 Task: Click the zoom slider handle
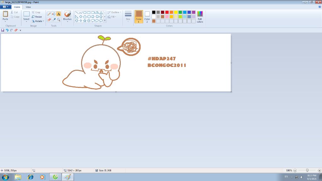[x=307, y=170]
